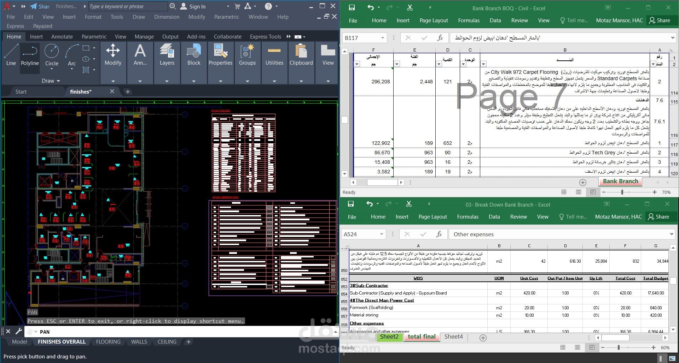Choose the Arc tool
The image size is (679, 363).
point(72,56)
